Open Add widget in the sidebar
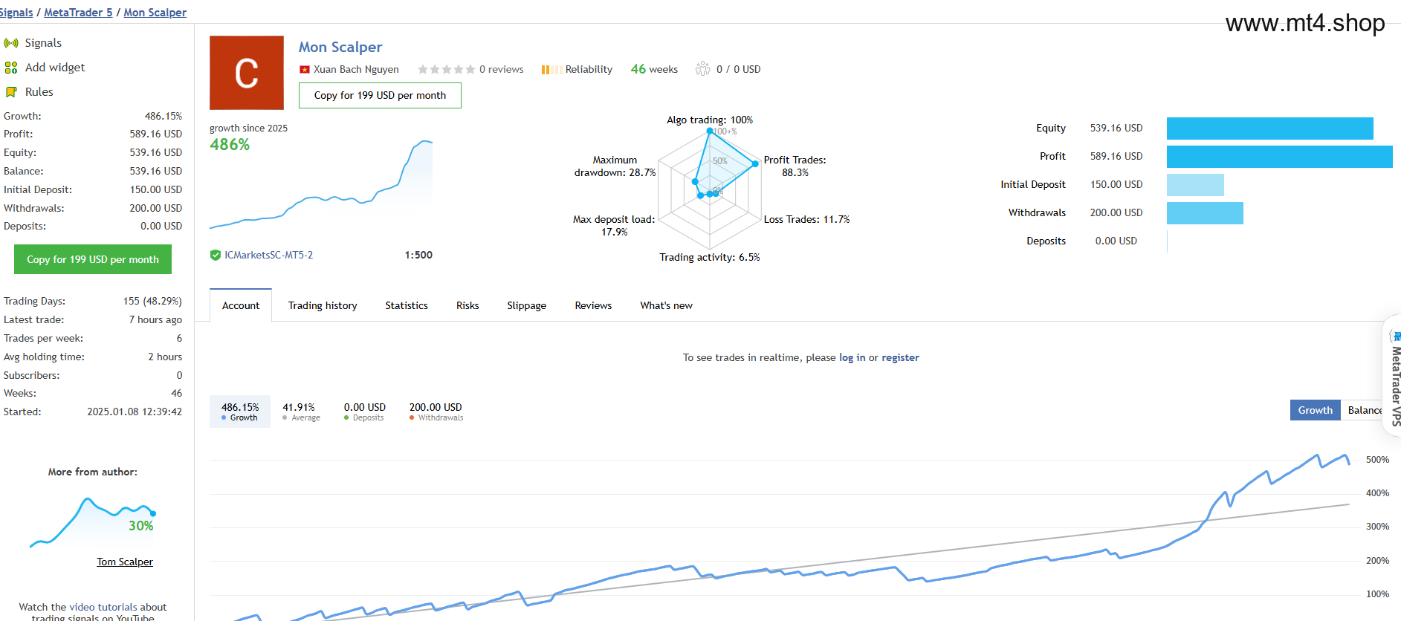 tap(55, 68)
